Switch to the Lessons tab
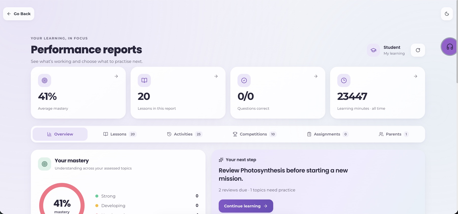The image size is (458, 214). pos(120,134)
